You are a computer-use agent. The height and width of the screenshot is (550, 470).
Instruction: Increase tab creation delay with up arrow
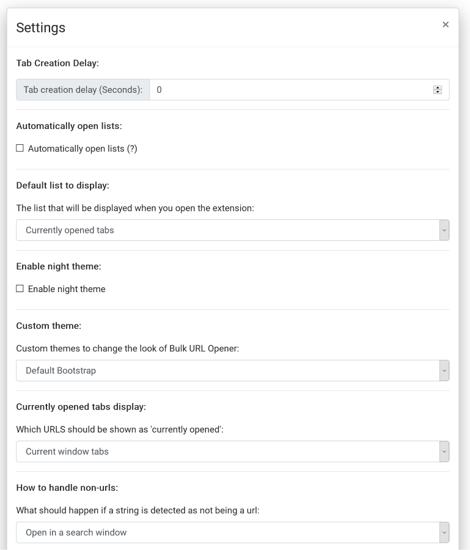click(438, 87)
